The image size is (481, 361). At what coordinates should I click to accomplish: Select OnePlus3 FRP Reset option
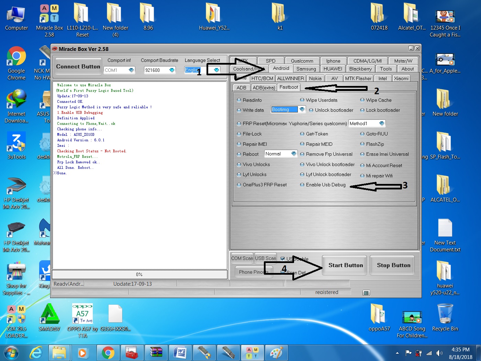tap(261, 185)
